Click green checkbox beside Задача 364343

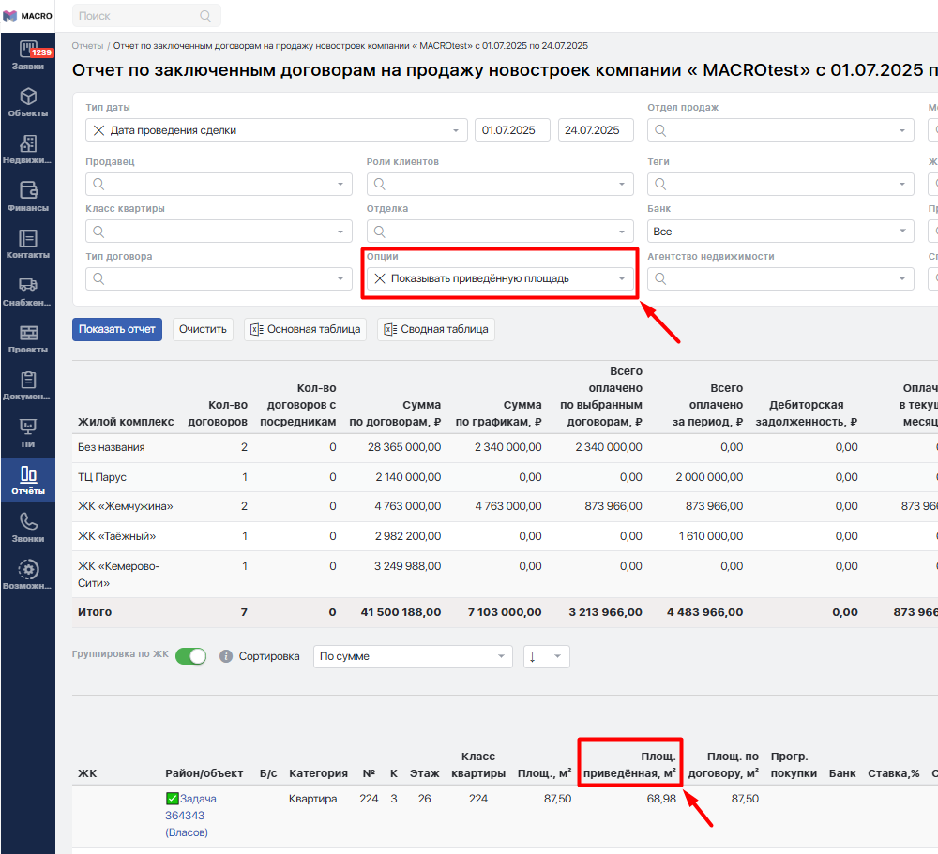[x=172, y=799]
